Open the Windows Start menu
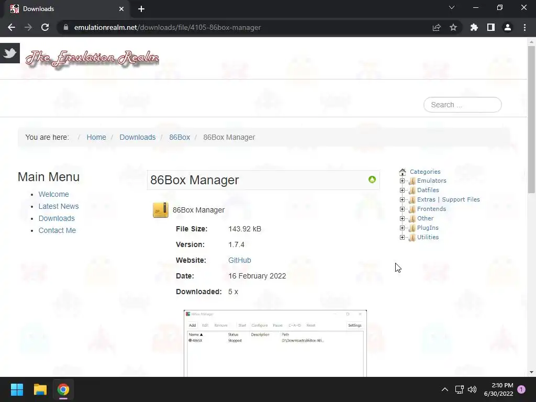Screen dimensions: 536x402 (17, 389)
